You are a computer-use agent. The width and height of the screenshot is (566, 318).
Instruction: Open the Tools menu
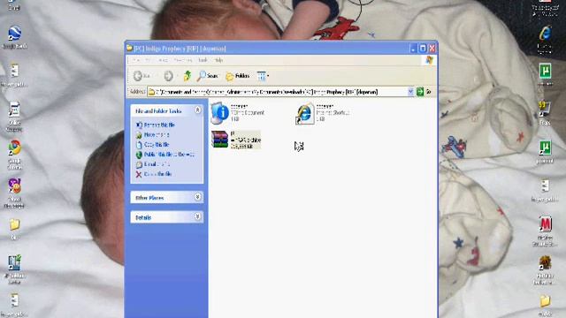pyautogui.click(x=203, y=60)
